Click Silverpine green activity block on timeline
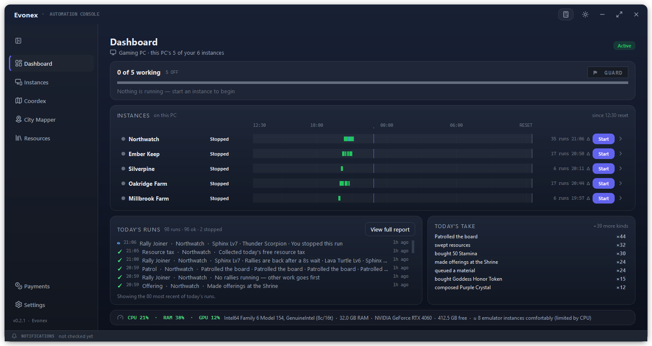 (342, 169)
